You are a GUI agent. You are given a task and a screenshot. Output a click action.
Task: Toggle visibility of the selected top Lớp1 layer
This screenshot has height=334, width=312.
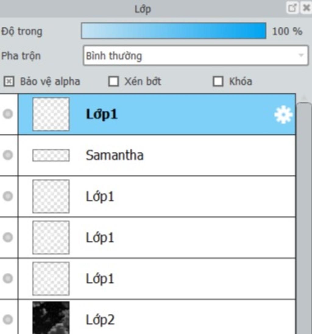pos(8,114)
